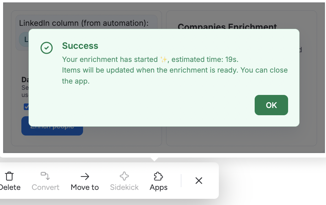The width and height of the screenshot is (326, 205).
Task: Click the Sidekick sparkle icon
Action: 124,176
